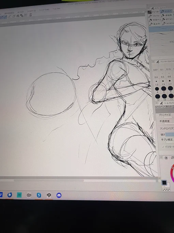Choose brush size preset 12

point(158,97)
